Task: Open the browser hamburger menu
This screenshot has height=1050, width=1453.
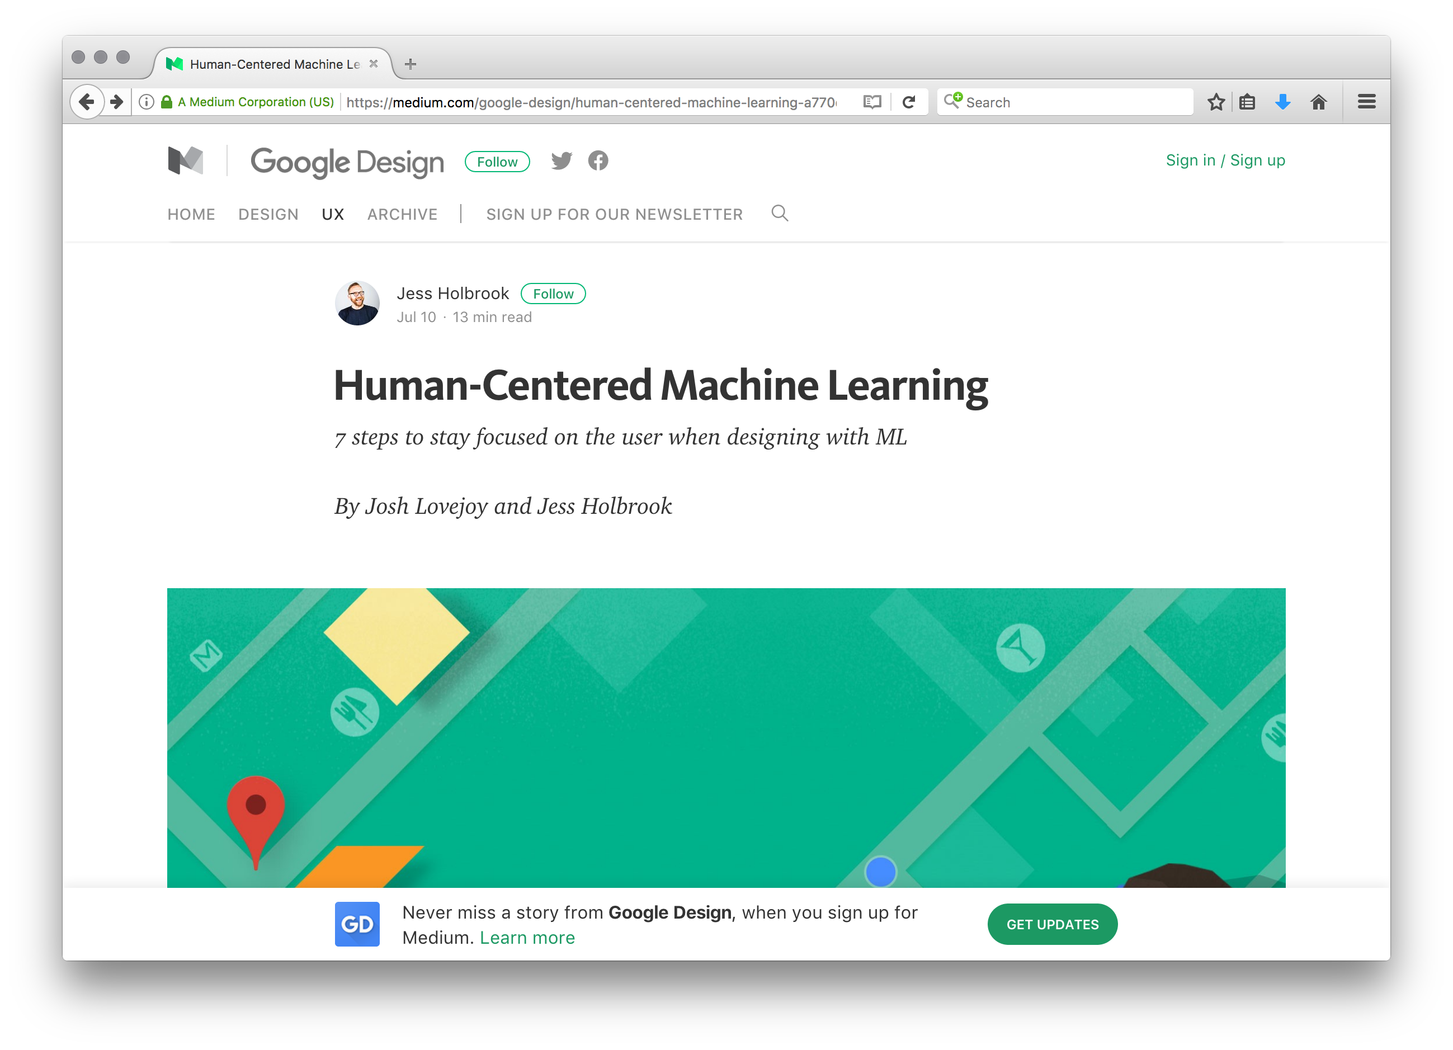Action: [1366, 102]
